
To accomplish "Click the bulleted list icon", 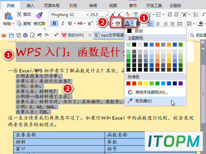I will coord(149,14).
